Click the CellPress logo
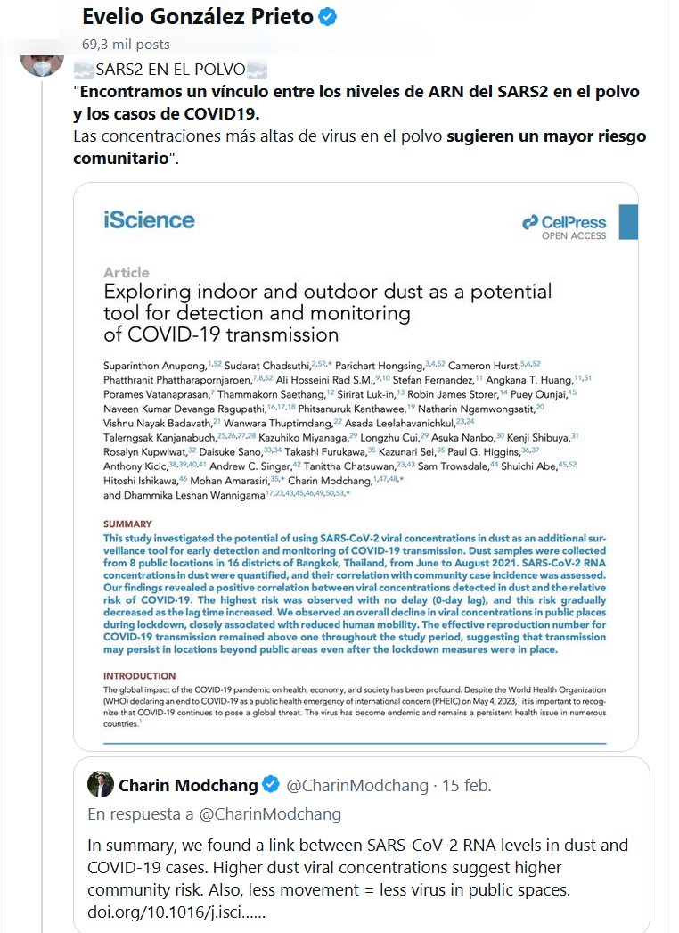The height and width of the screenshot is (933, 679). coord(564,226)
